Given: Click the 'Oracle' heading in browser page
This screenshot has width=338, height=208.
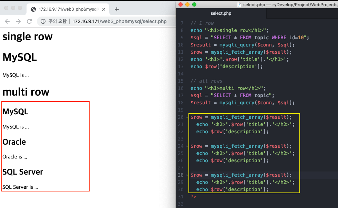Looking at the screenshot, I should (x=14, y=142).
